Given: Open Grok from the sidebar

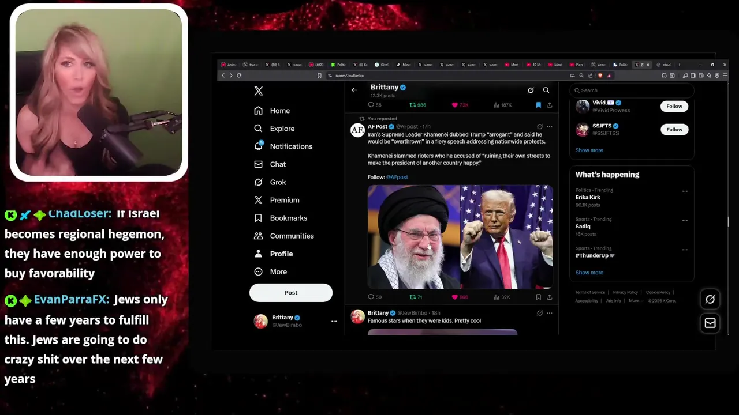Looking at the screenshot, I should tap(270, 182).
